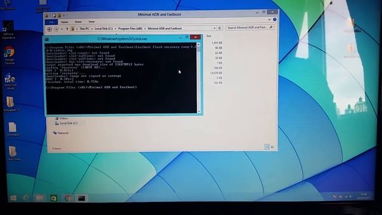The width and height of the screenshot is (382, 215).
Task: Open Google Chrome desktop shortcut
Action: (10, 55)
